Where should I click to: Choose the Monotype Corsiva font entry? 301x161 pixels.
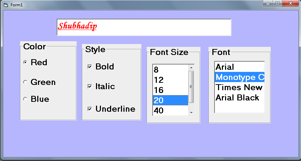(239, 77)
